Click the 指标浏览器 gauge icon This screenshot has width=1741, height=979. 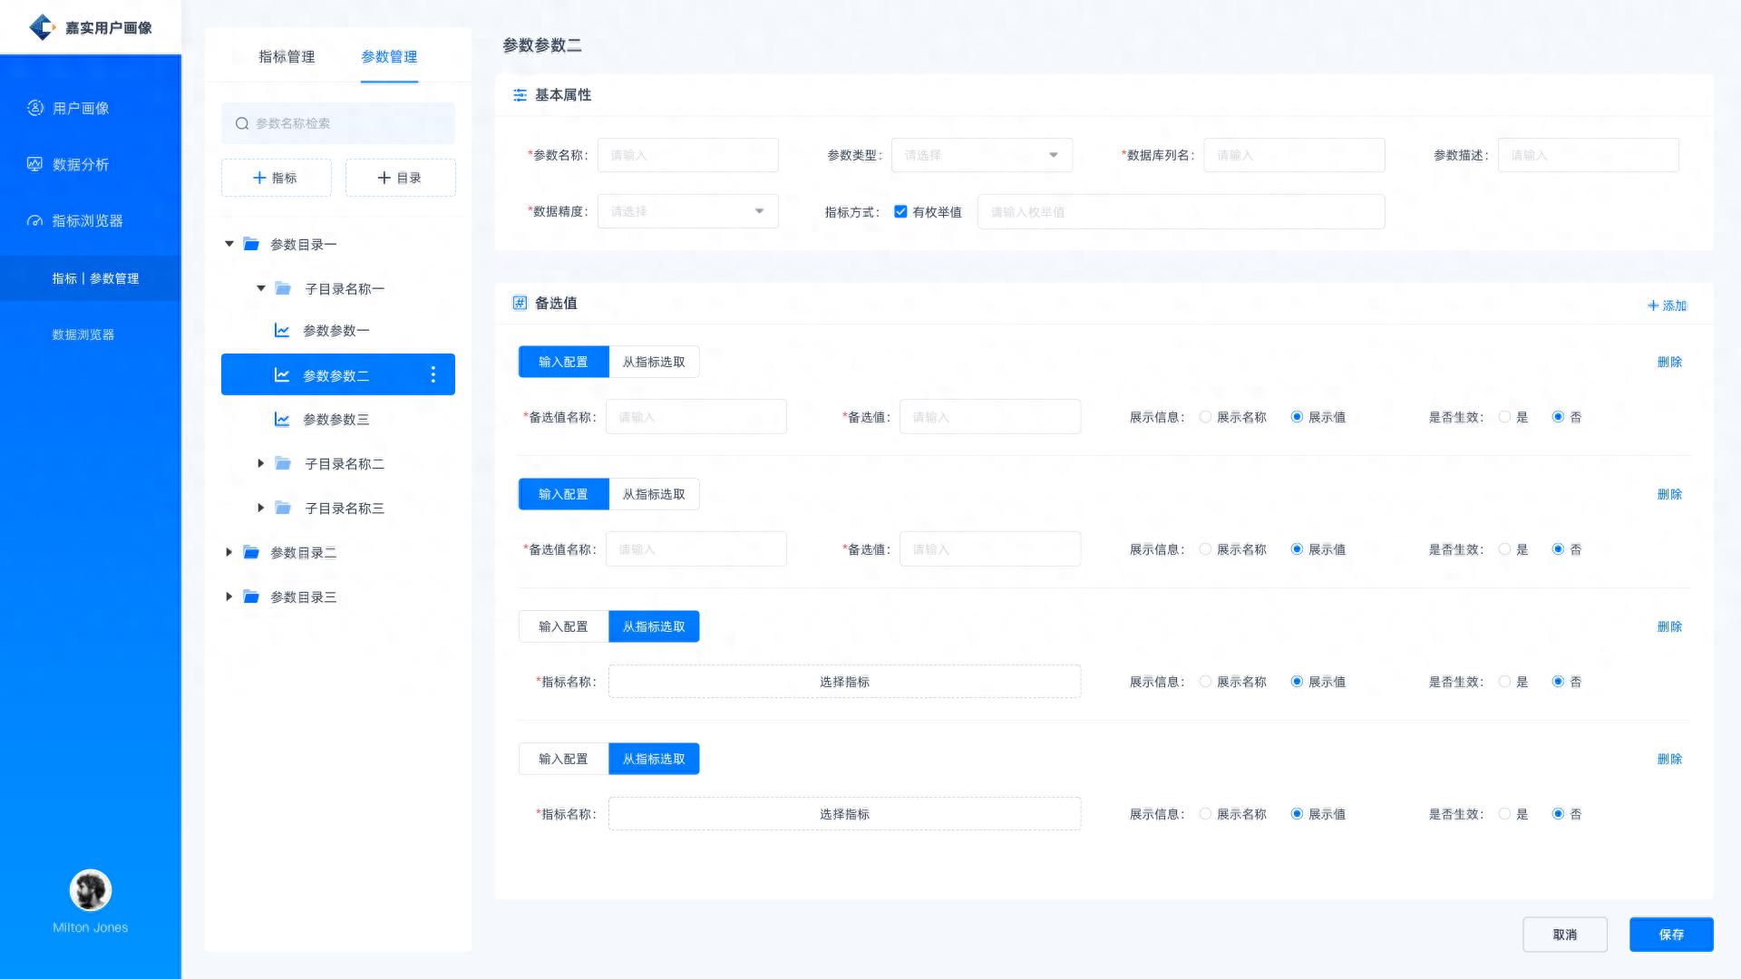[35, 221]
